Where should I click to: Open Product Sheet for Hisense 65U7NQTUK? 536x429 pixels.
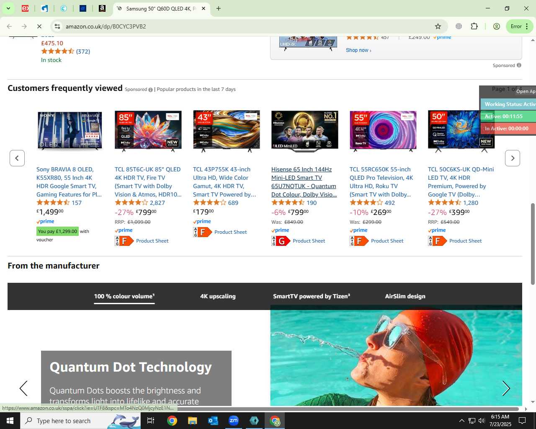(x=309, y=241)
